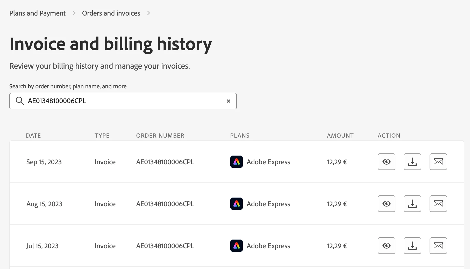Click the Adobe Express logo in Jul row

click(236, 246)
